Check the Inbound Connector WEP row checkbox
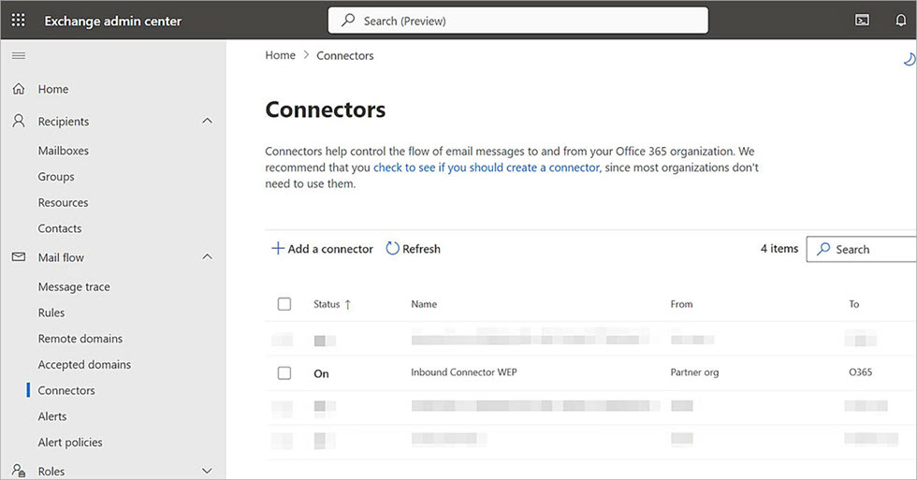917x480 pixels. tap(284, 373)
